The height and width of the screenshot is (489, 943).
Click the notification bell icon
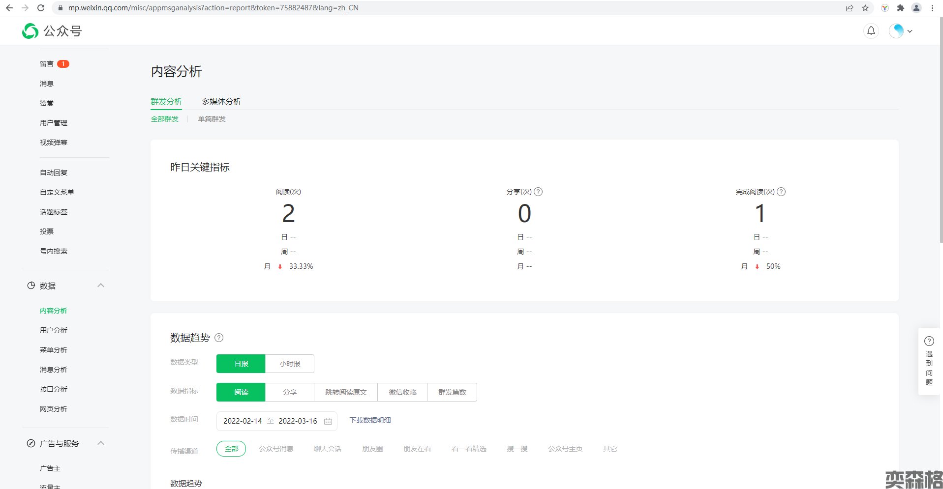871,31
